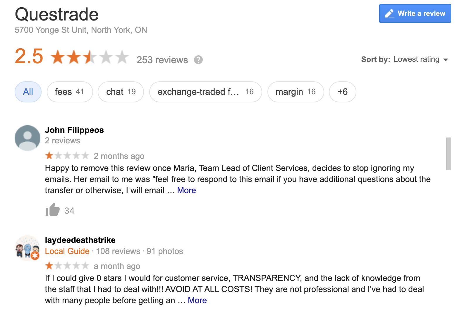The width and height of the screenshot is (467, 309).
Task: Expand John Filippeos' review with More
Action: click(186, 190)
